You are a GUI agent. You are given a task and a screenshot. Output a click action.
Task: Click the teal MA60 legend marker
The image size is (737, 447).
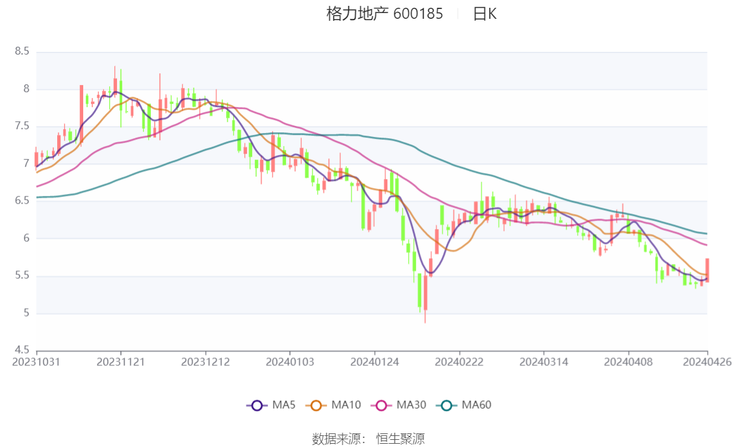click(x=446, y=405)
